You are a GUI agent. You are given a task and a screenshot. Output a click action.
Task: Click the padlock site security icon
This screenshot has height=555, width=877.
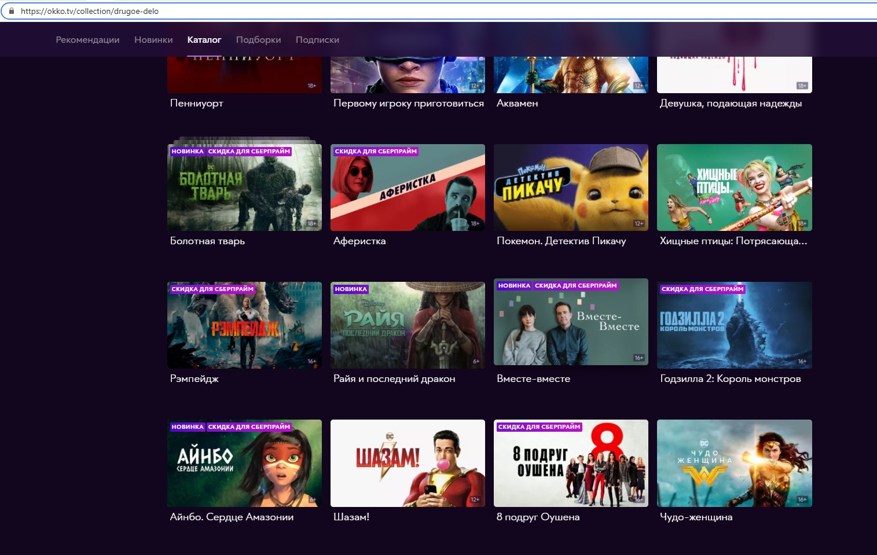[12, 11]
